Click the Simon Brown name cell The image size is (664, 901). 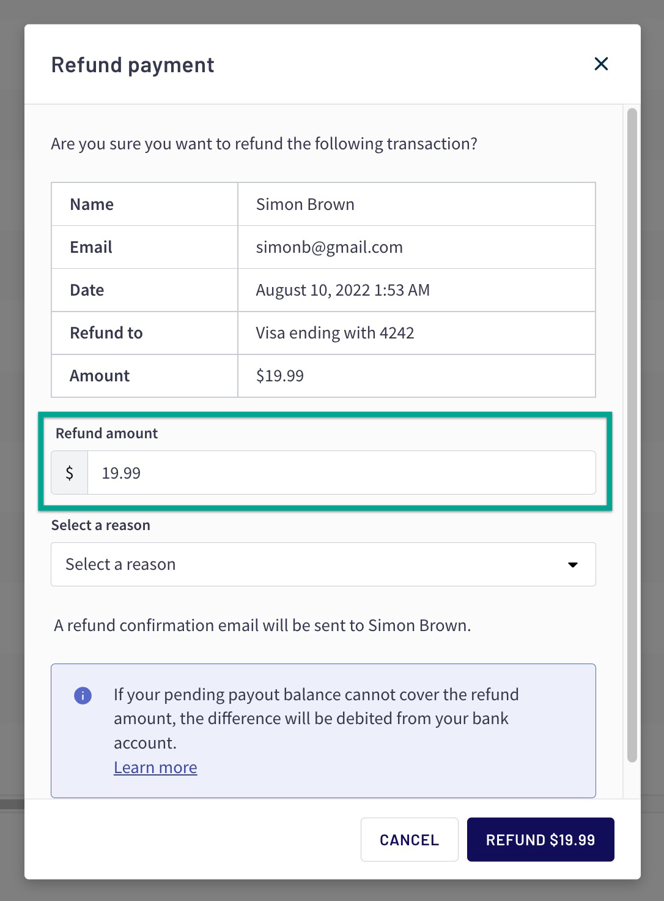[x=416, y=204]
